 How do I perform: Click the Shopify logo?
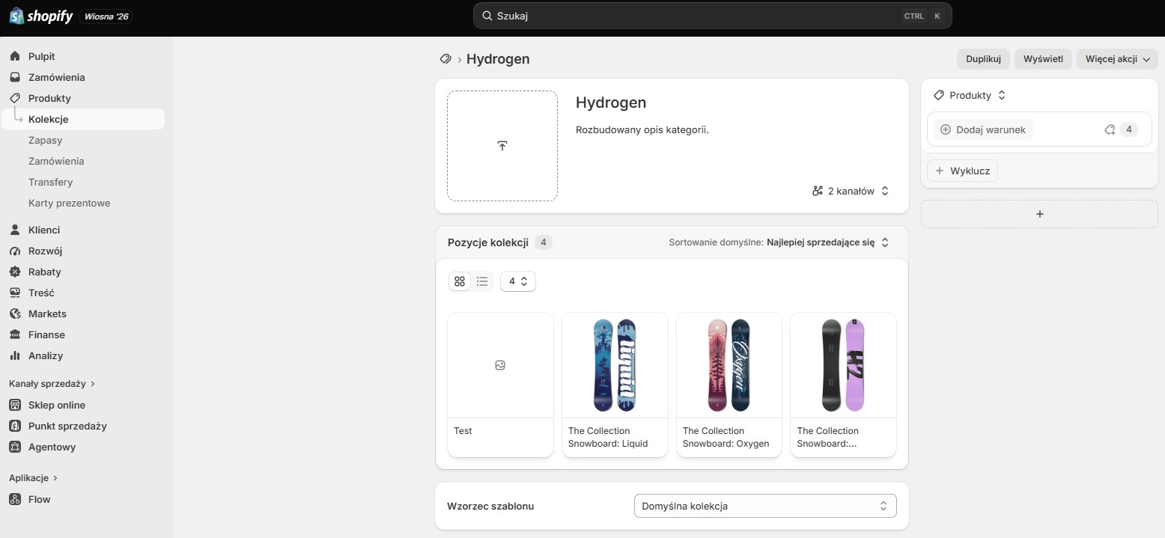[x=41, y=16]
